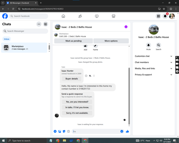Viewport: 179px width, 143px height.
Task: Open the Marketplace conversation in chat list
Action: pyautogui.click(x=24, y=48)
